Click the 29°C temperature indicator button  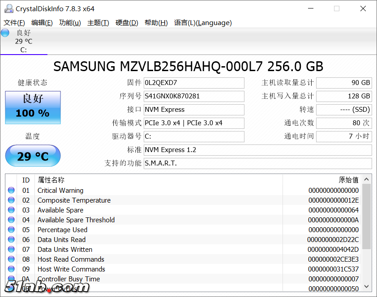32,156
